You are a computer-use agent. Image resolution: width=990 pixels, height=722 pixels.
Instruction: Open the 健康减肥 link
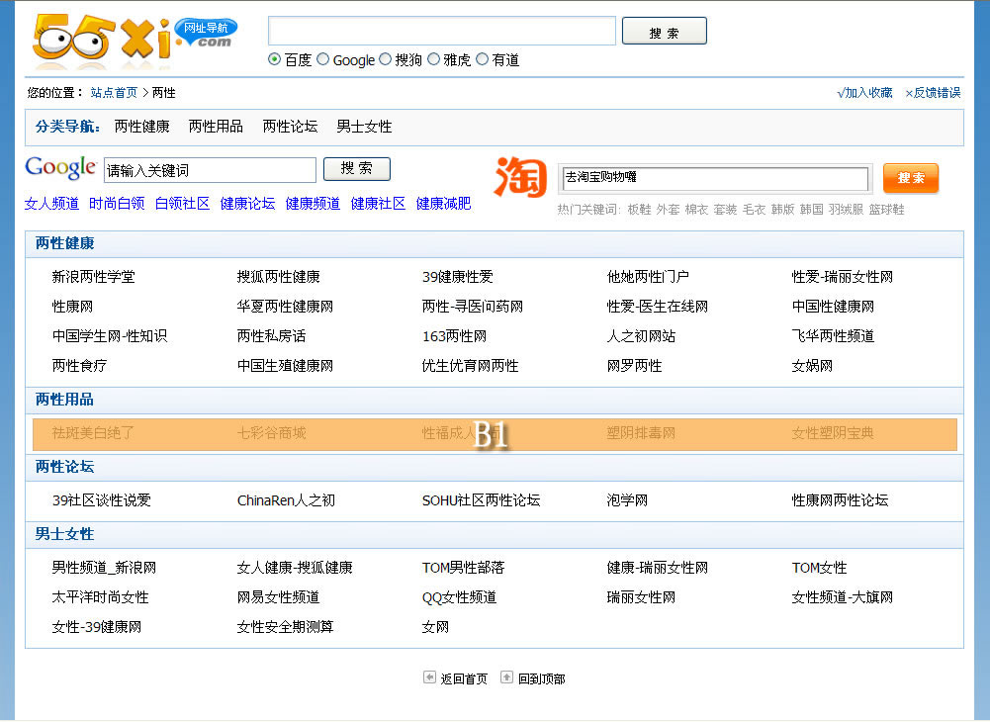point(443,204)
